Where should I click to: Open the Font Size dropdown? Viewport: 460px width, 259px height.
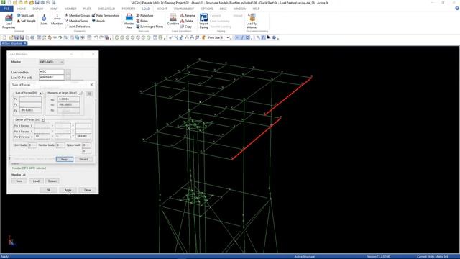pos(228,37)
